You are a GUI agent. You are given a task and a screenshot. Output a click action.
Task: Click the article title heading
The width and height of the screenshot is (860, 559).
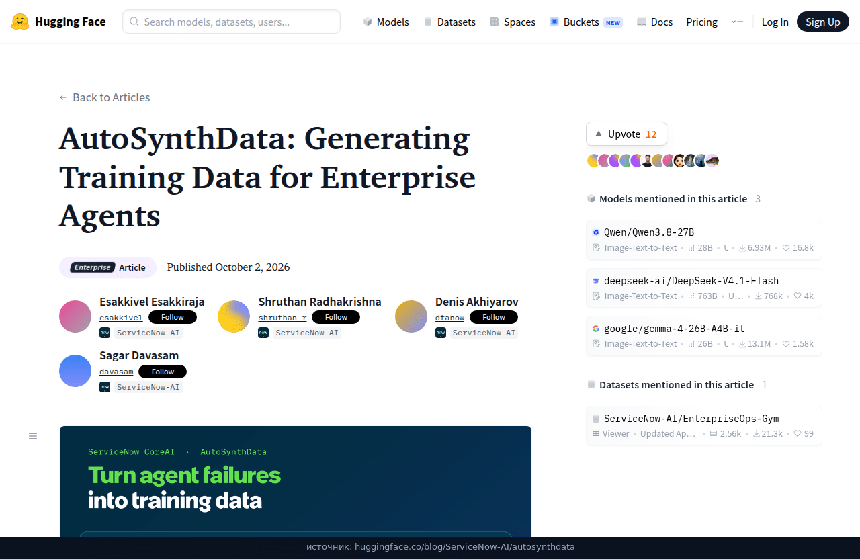click(x=267, y=177)
